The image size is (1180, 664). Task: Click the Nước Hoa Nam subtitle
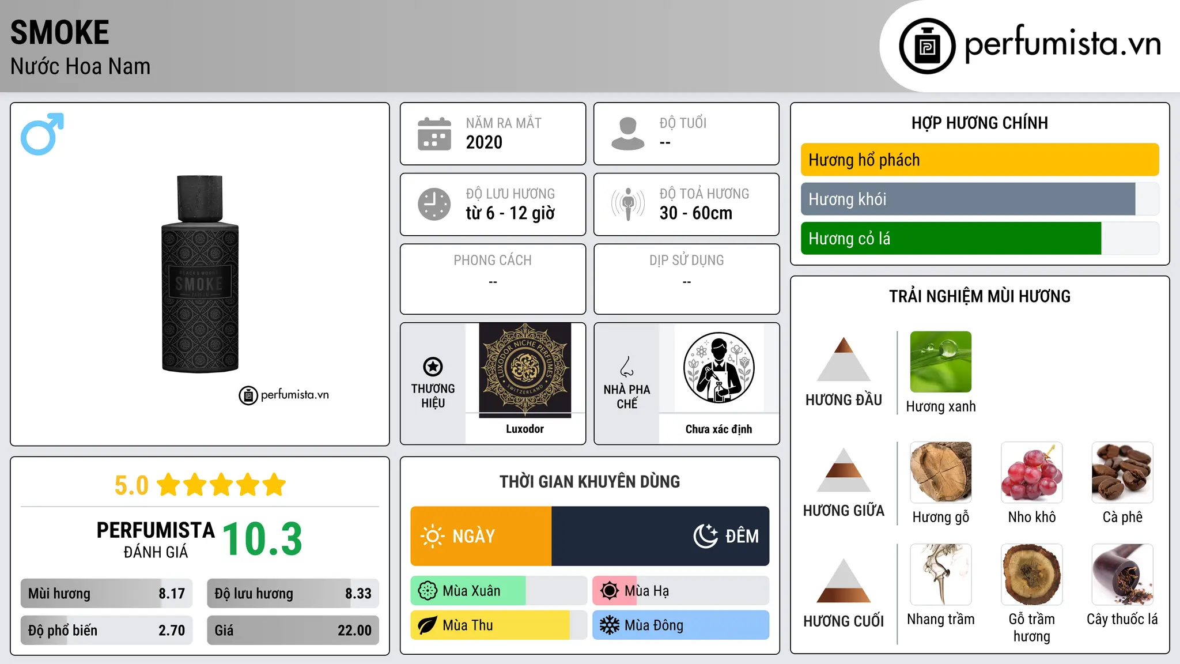pyautogui.click(x=80, y=66)
